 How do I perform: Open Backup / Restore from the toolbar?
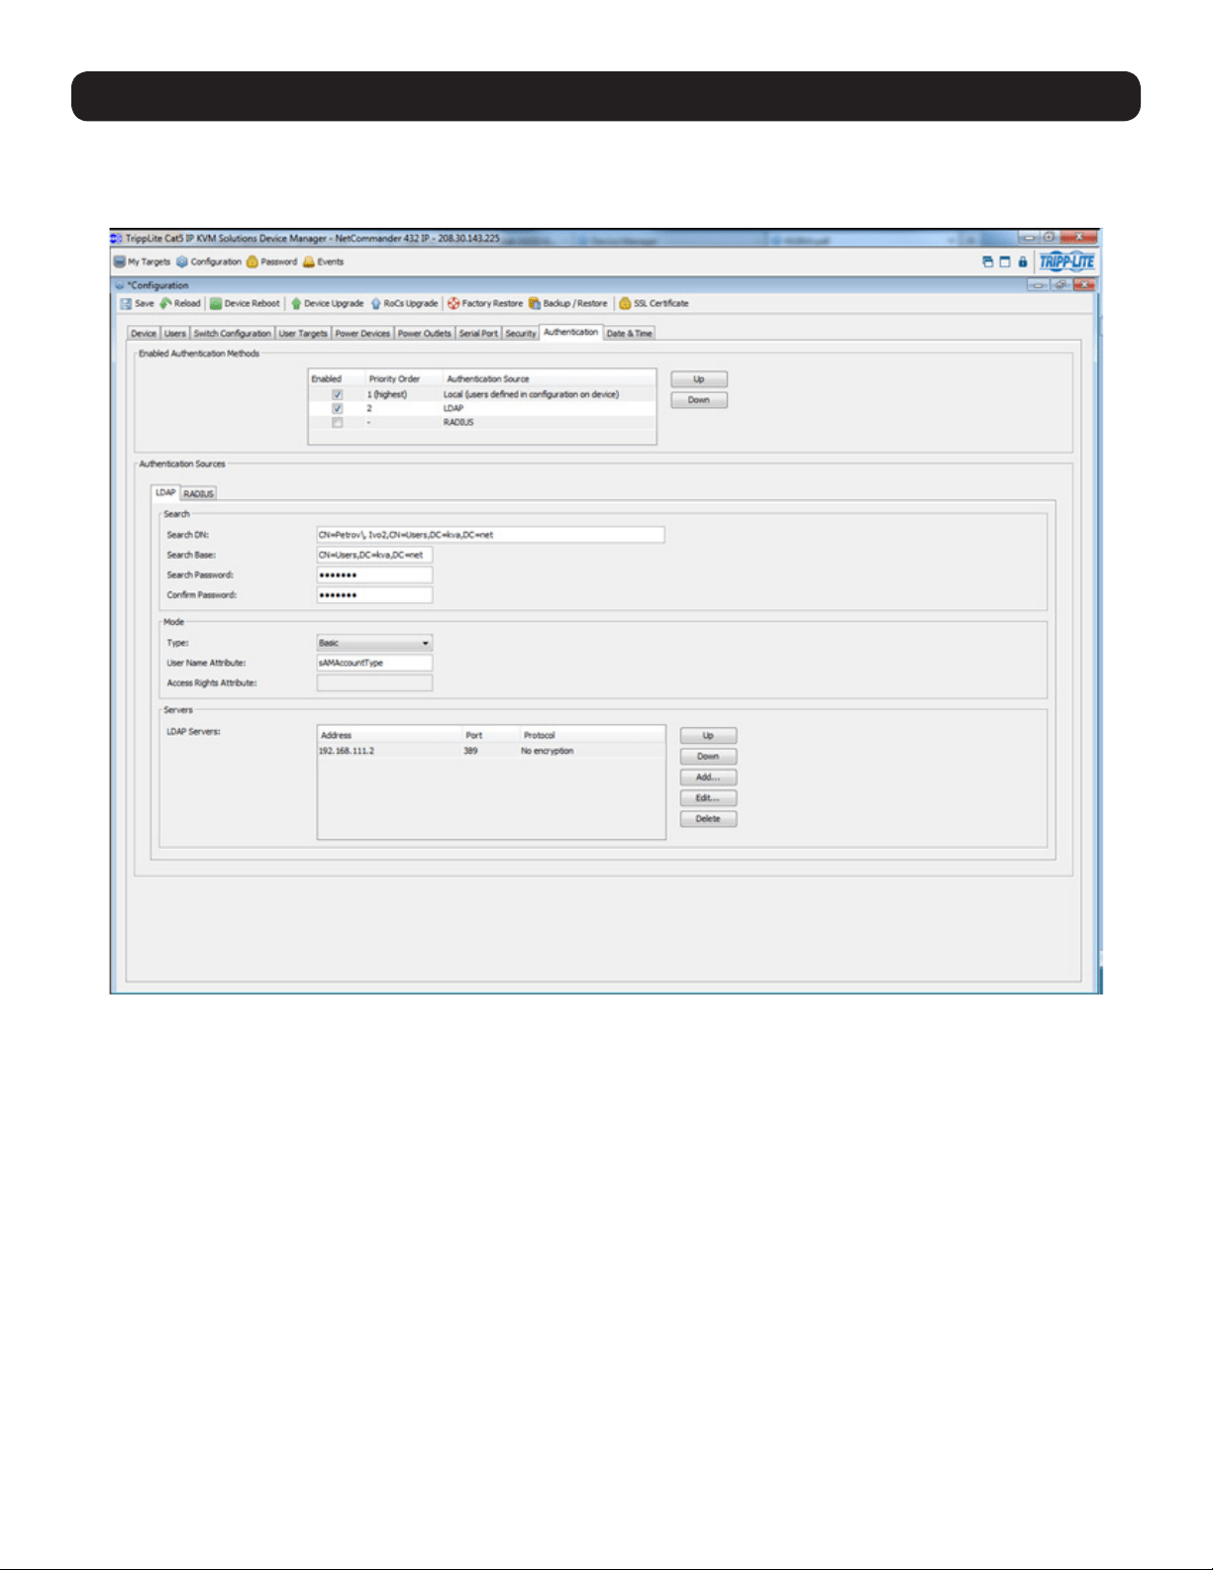click(568, 304)
